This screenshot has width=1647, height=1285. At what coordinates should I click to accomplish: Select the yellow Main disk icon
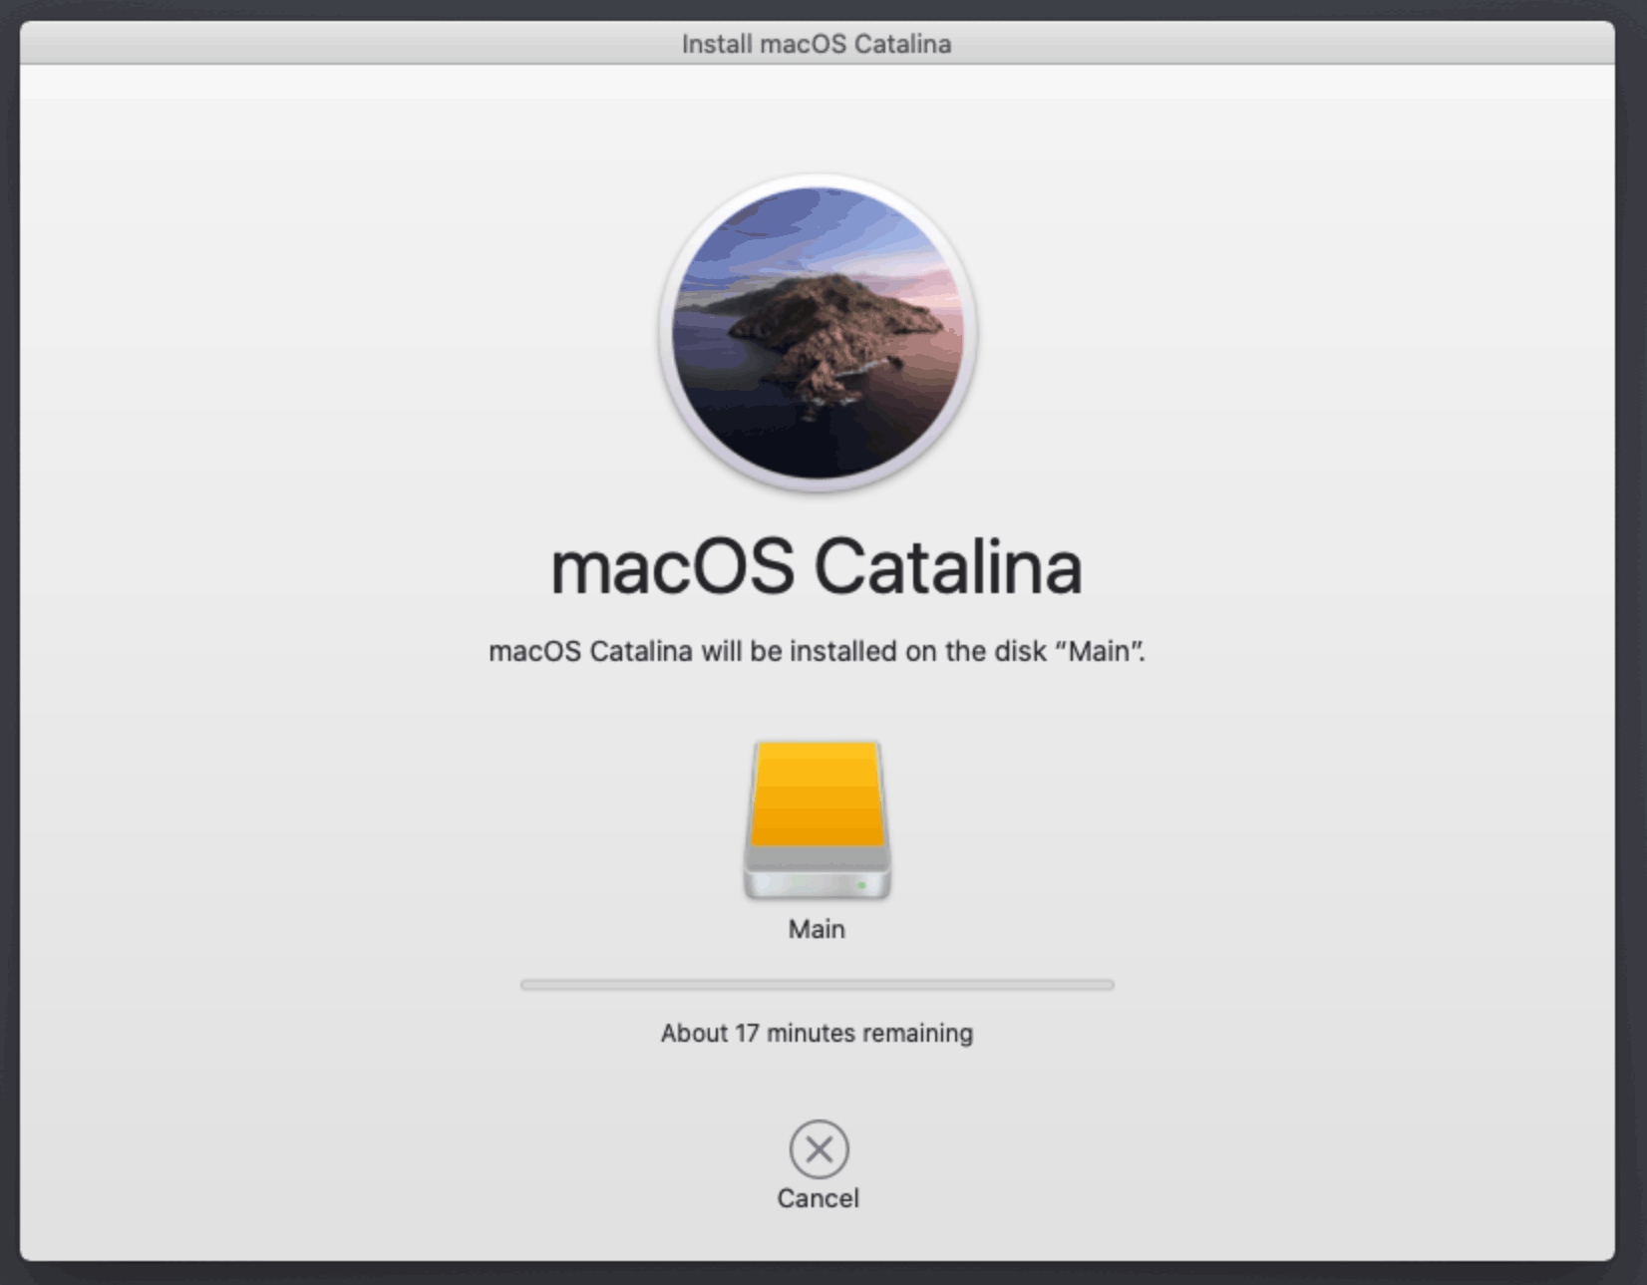pyautogui.click(x=818, y=796)
